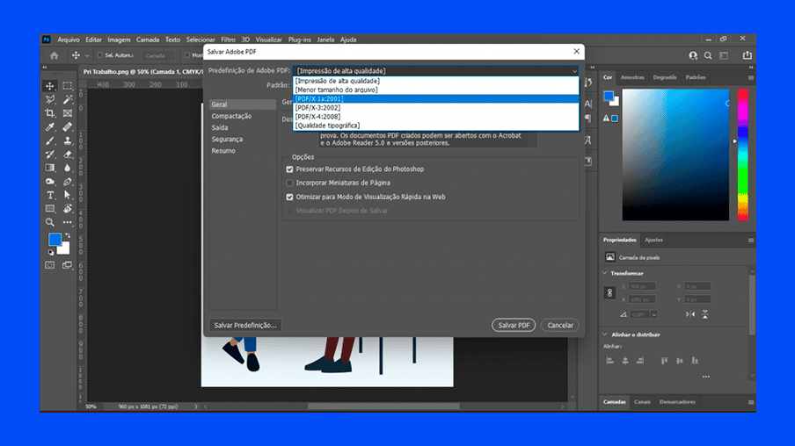Switch to the Canais tab
The height and width of the screenshot is (446, 795).
pos(642,402)
